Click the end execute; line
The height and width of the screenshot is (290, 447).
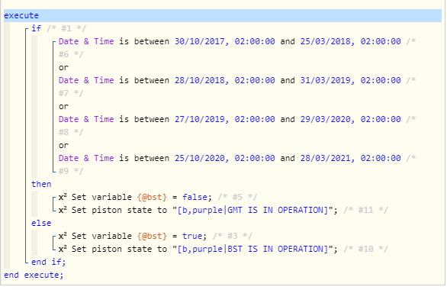click(x=34, y=275)
